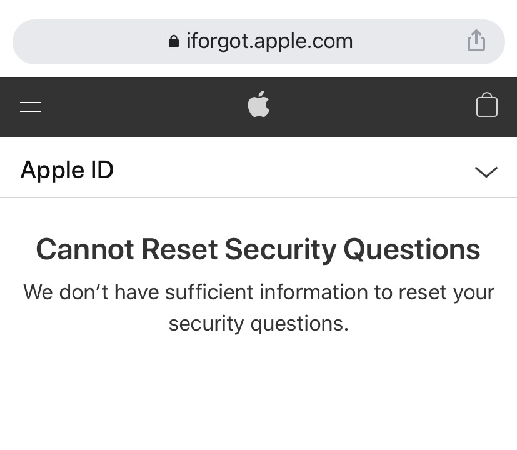Click the words "security questions." in the message
The image size is (517, 450).
click(x=258, y=324)
